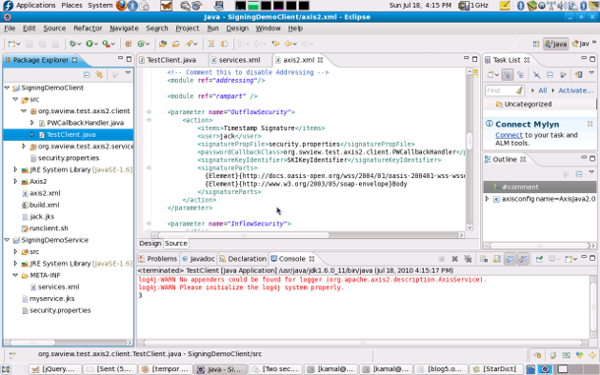Collapse the META-INF folder
Screen dimensions: 600x375
point(15,275)
